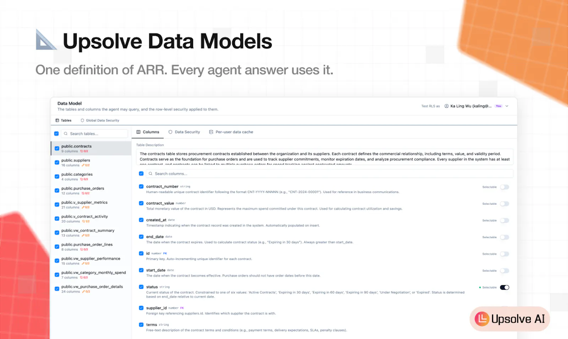Click the 0/2 badge on public.categories
Image resolution: width=568 pixels, height=339 pixels.
[84, 179]
